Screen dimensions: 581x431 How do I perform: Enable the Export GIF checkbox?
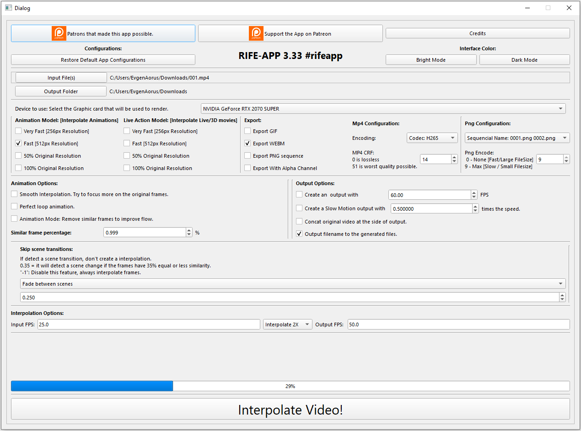coord(247,131)
